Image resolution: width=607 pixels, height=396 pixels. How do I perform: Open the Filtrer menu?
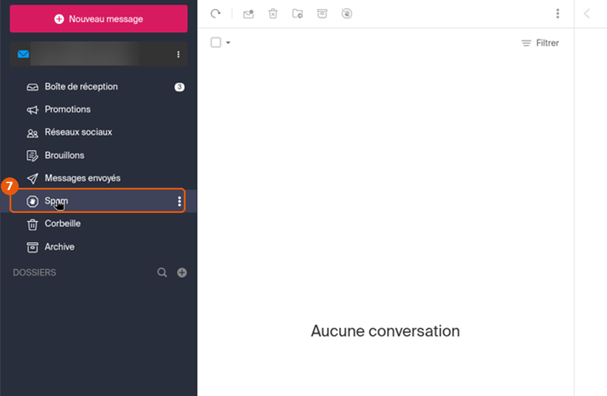pyautogui.click(x=540, y=43)
